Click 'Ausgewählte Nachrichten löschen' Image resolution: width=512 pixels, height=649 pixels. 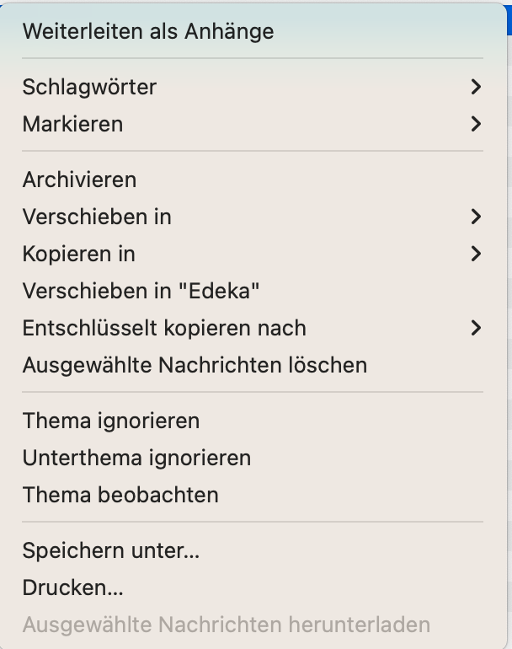(x=195, y=365)
